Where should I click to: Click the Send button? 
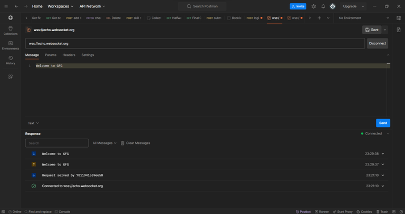(x=383, y=123)
